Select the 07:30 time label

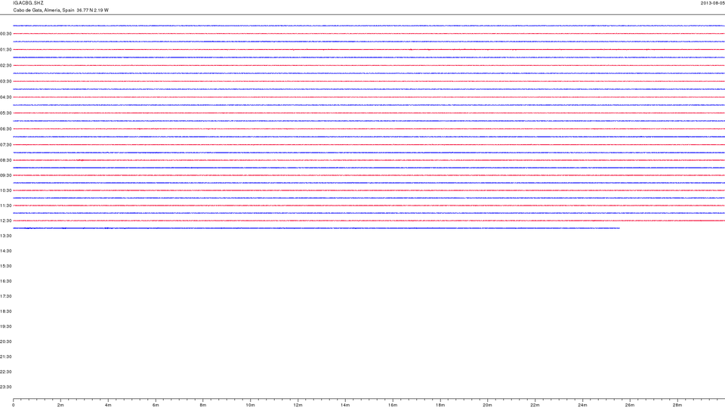5,145
